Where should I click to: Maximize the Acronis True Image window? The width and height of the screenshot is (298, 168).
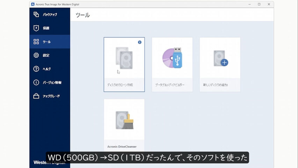tap(259, 4)
